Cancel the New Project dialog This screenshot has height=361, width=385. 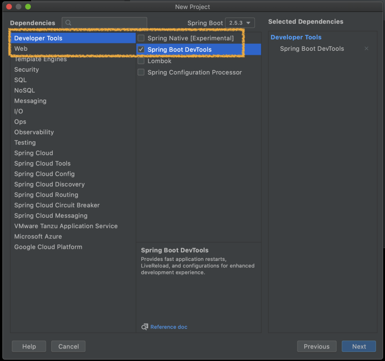coord(69,346)
